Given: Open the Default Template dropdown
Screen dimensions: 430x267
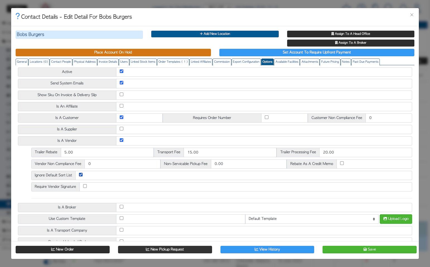Looking at the screenshot, I should pos(312,219).
